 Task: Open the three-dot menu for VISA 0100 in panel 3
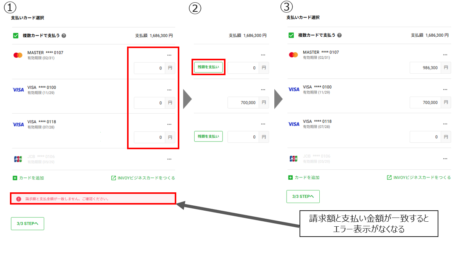tap(445, 89)
